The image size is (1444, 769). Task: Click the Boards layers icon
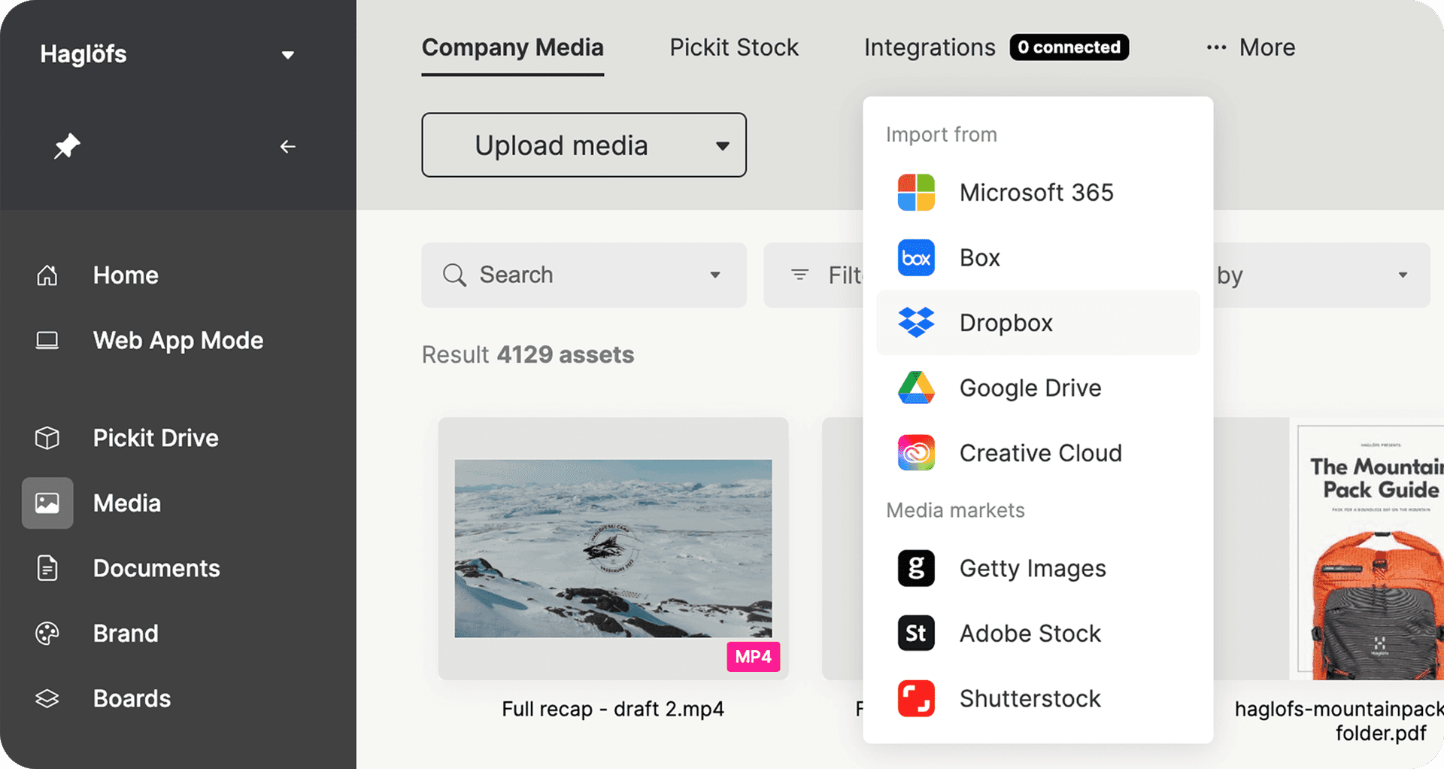coord(47,698)
